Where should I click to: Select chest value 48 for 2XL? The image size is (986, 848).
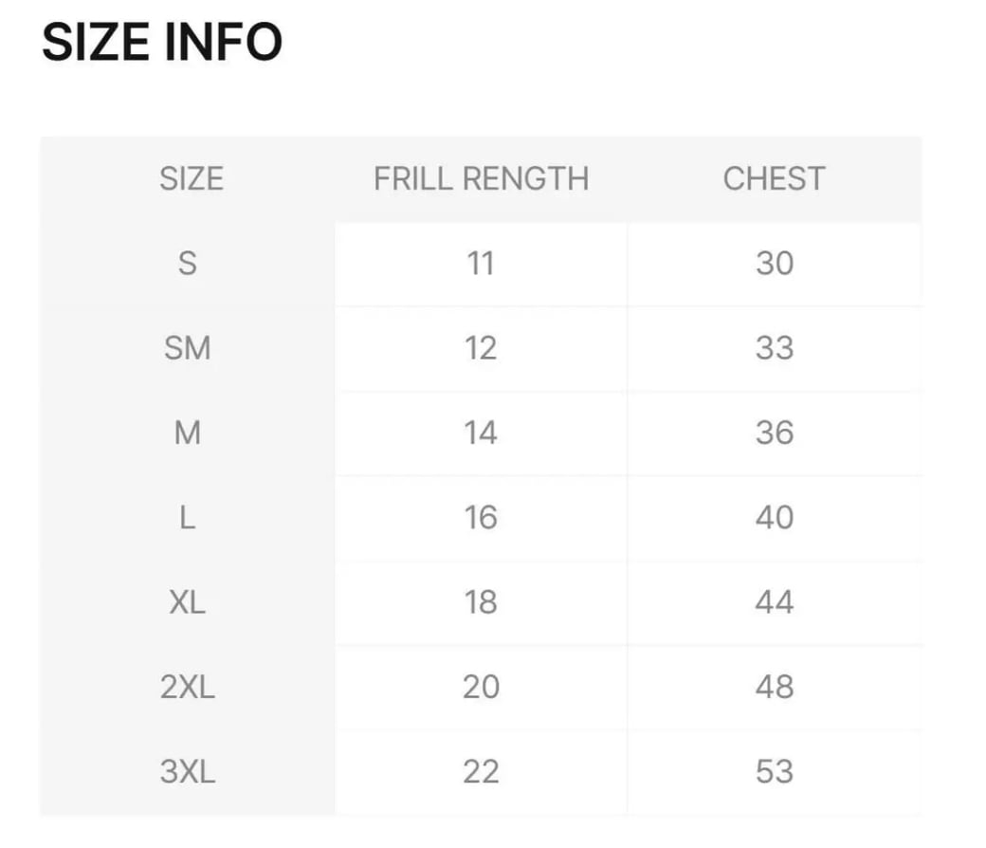pos(774,687)
